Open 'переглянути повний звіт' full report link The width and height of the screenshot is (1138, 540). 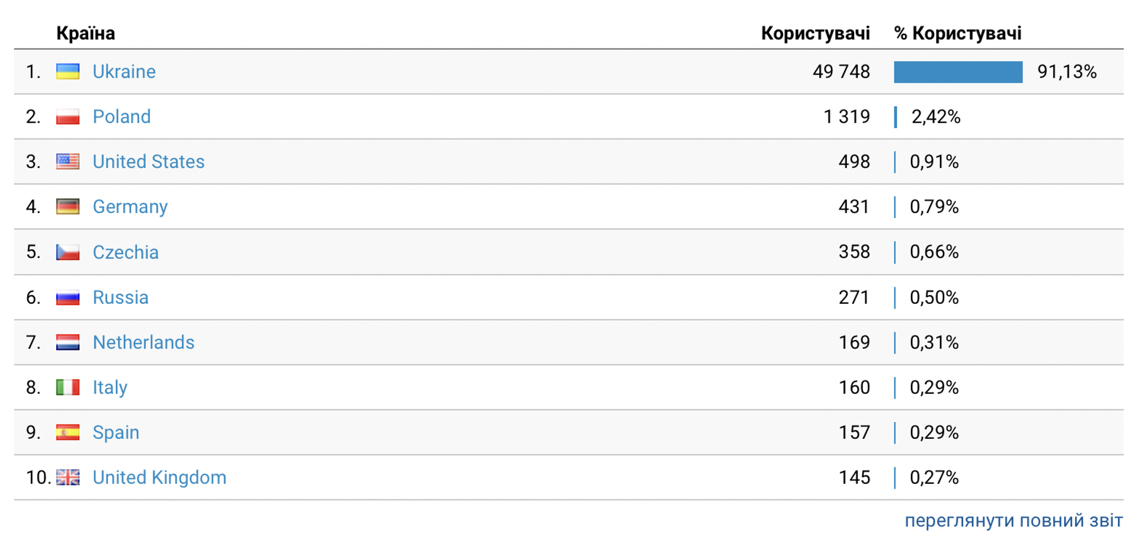(1014, 520)
